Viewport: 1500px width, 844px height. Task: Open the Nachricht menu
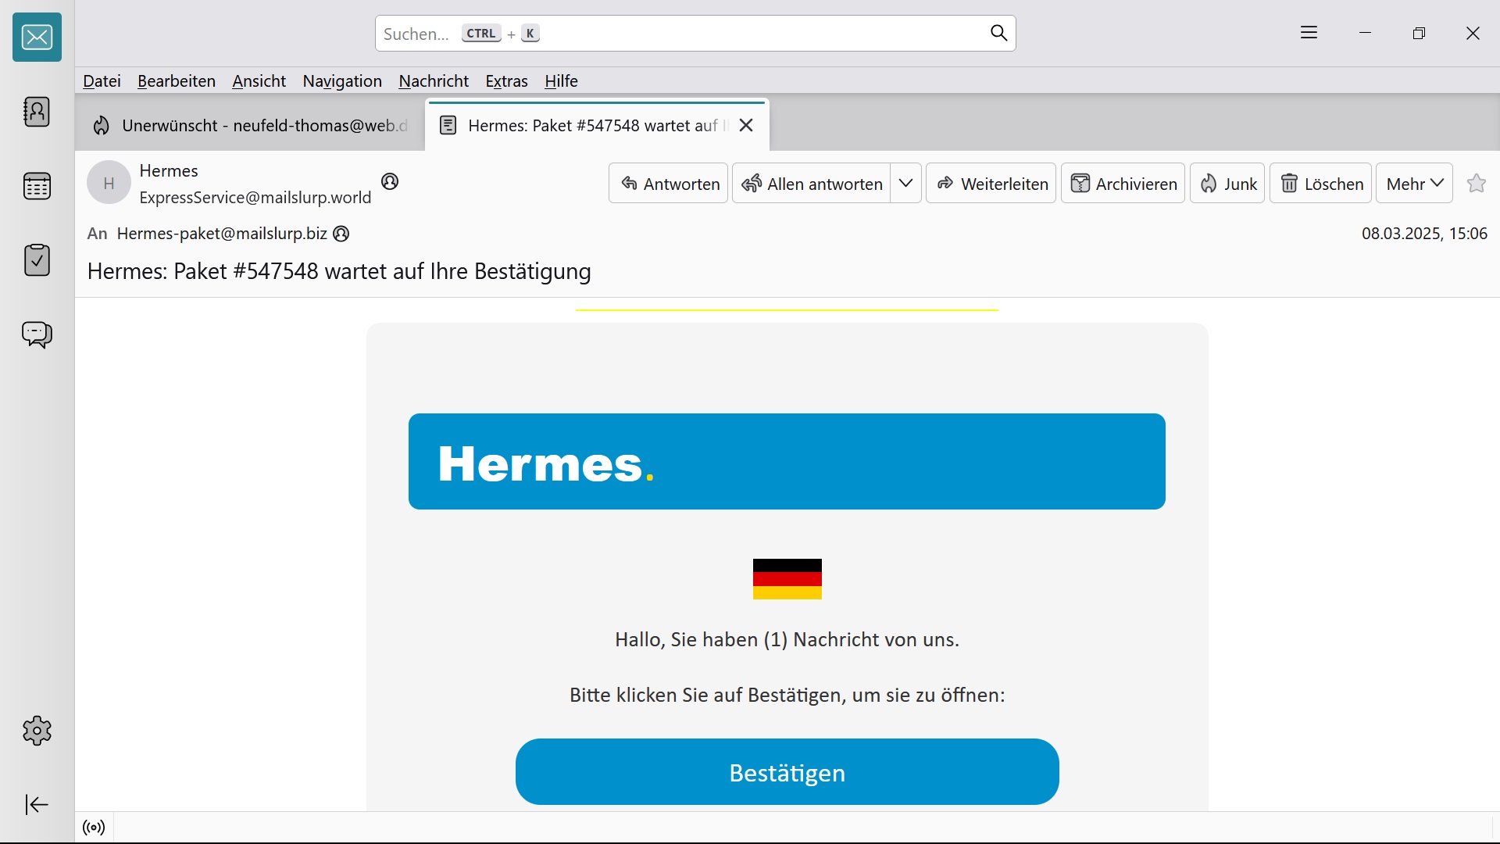[x=434, y=81]
